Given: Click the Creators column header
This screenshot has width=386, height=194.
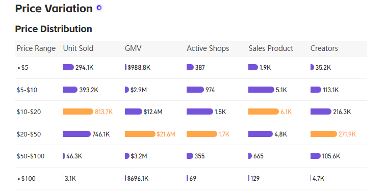Looking at the screenshot, I should tap(324, 48).
